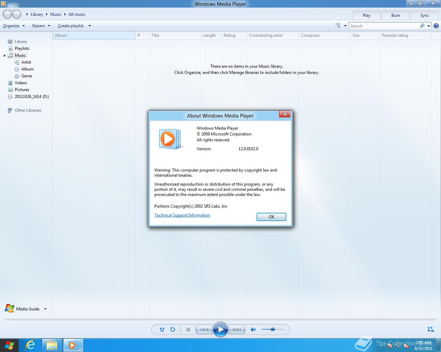Screen dimensions: 441x352
Task: Collapse the Music tree node
Action: coord(4,55)
